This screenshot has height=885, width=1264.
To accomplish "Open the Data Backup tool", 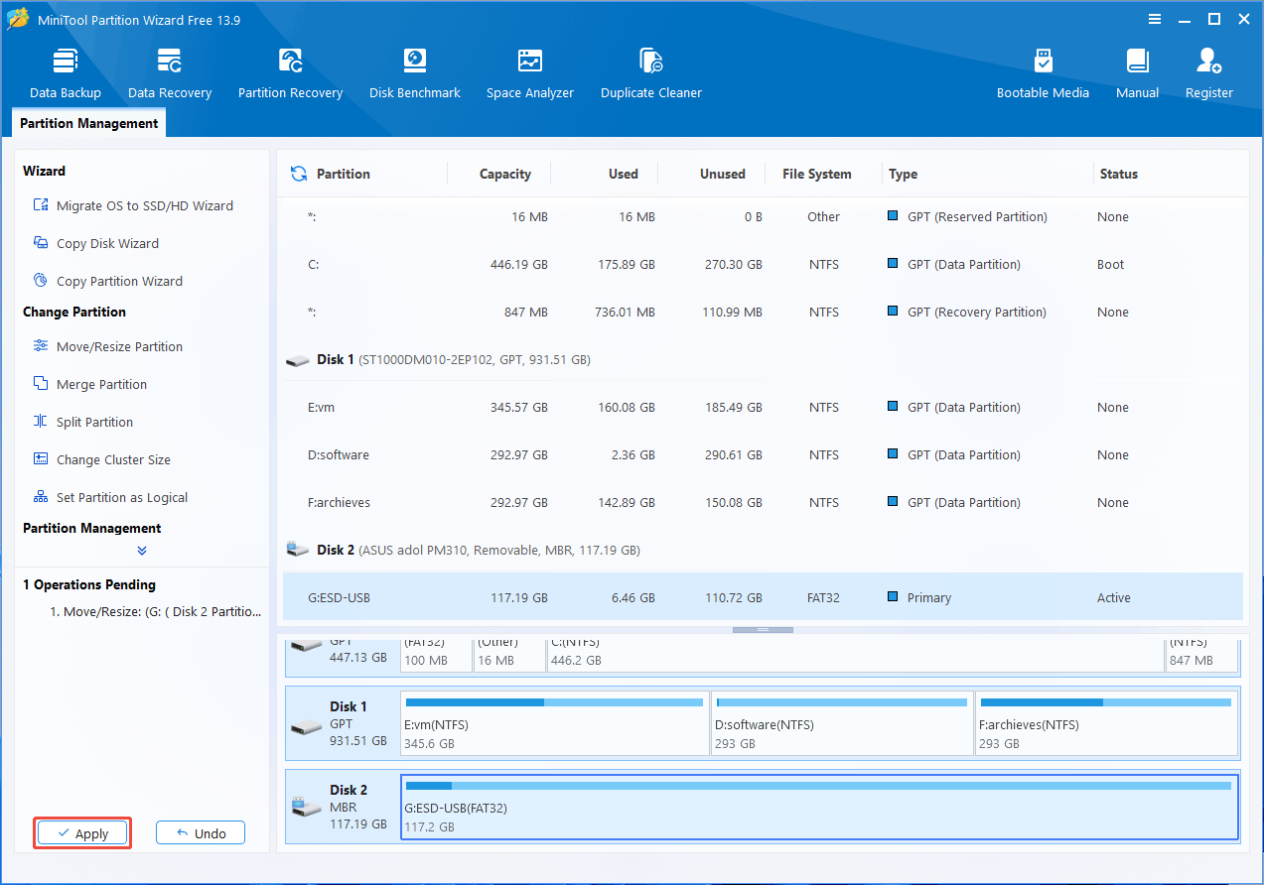I will [x=66, y=72].
